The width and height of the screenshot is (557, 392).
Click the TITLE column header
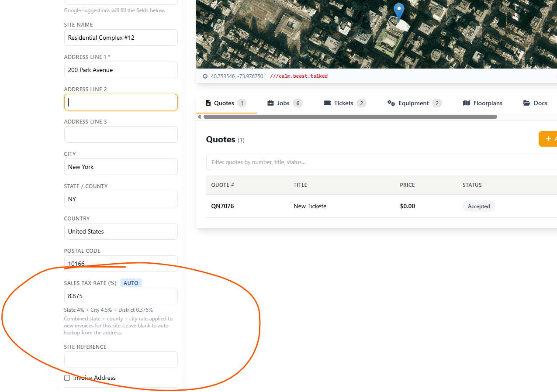tap(300, 185)
